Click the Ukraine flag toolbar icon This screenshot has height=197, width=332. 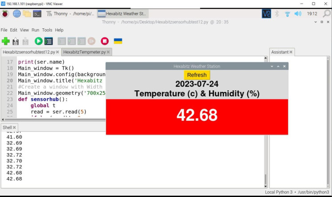coord(118,41)
